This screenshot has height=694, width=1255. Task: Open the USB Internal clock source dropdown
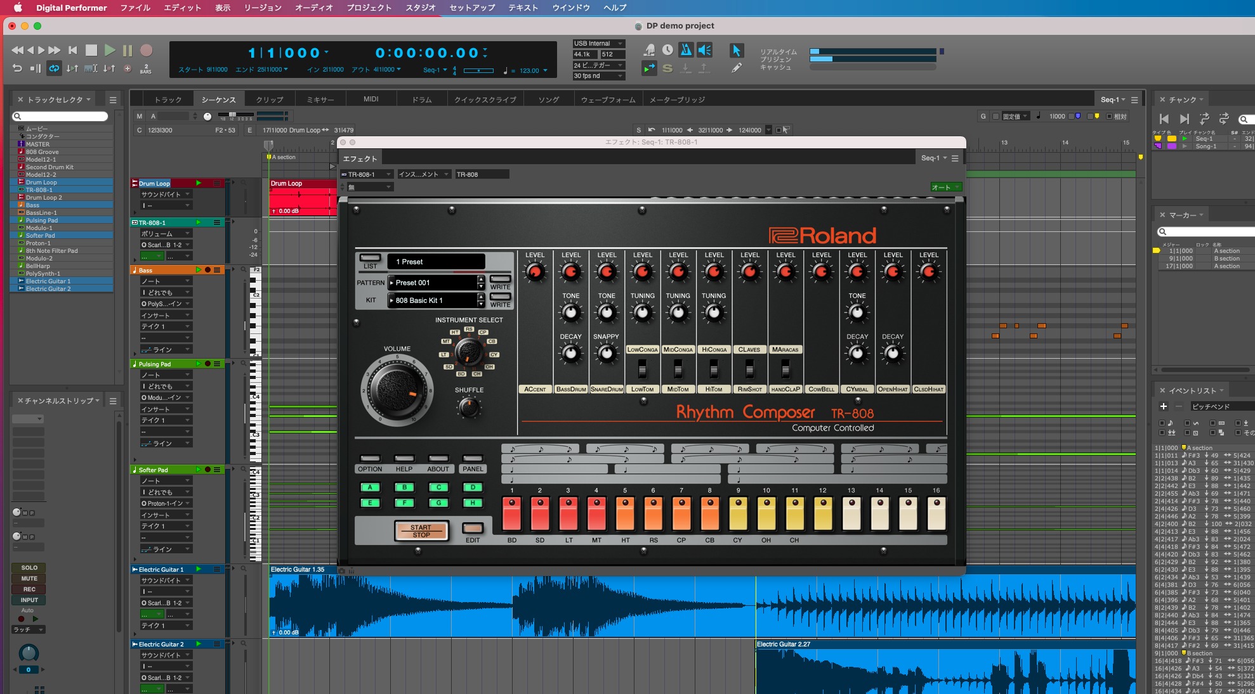point(598,44)
